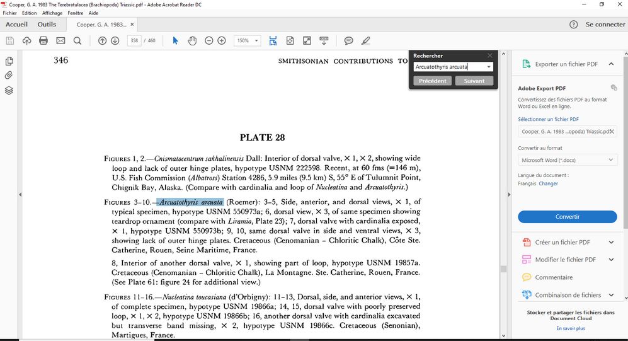
Task: Add a comment with the speech bubble icon
Action: point(348,40)
